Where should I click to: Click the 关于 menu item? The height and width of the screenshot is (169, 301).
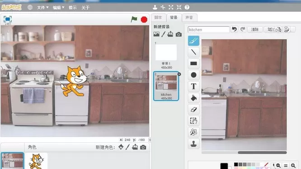(x=85, y=8)
